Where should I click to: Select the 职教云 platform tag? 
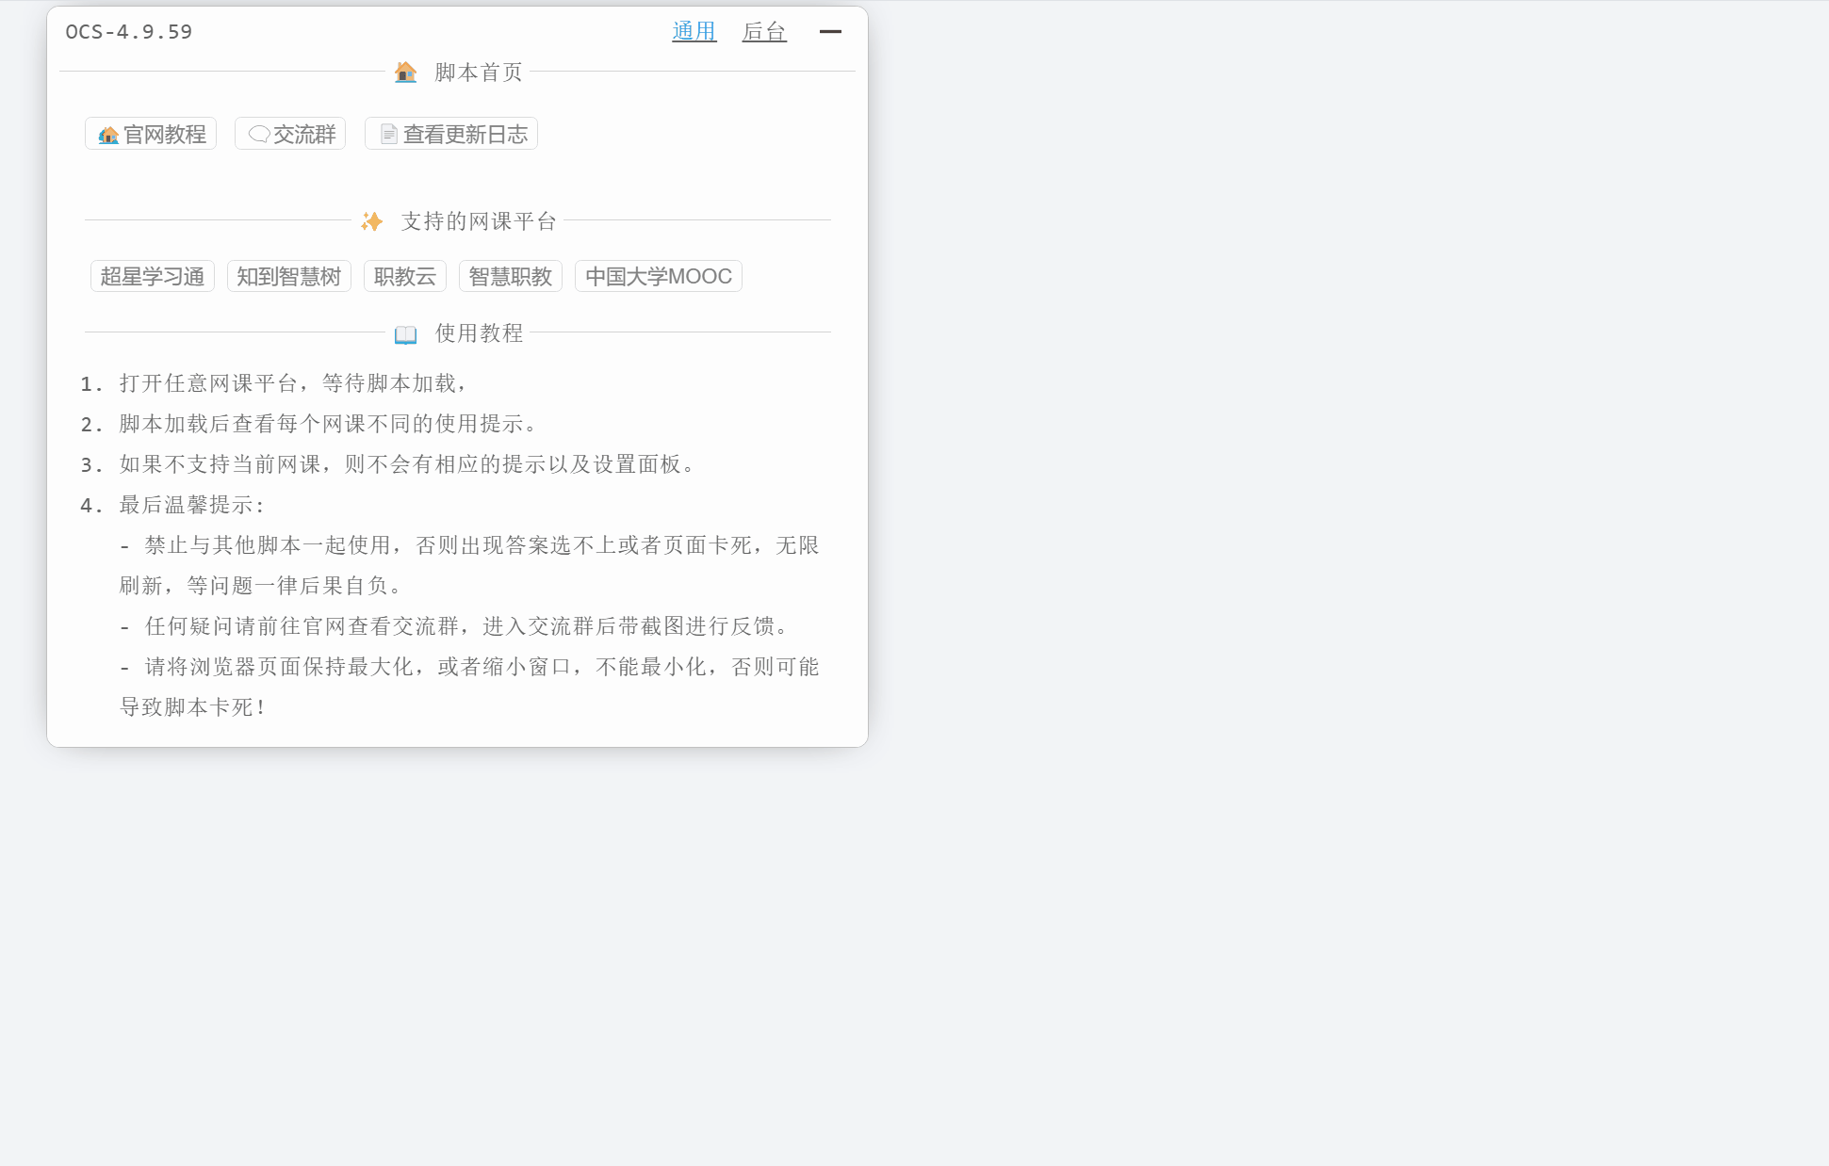[x=405, y=276]
